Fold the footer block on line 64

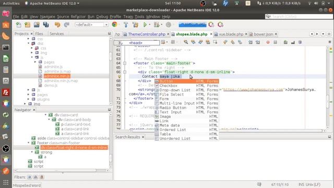[125, 63]
